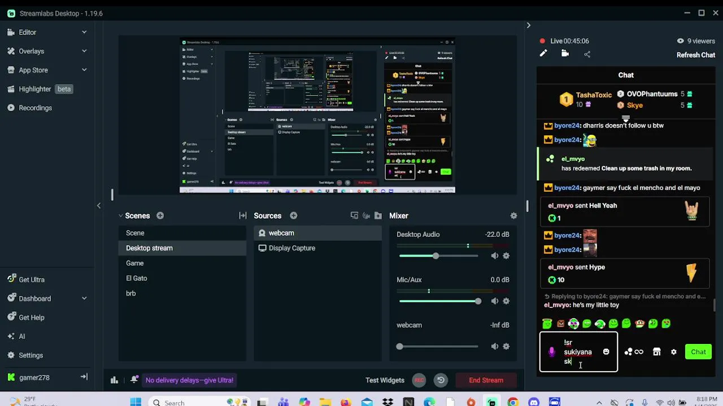Select the Desktop stream scene

click(182, 248)
